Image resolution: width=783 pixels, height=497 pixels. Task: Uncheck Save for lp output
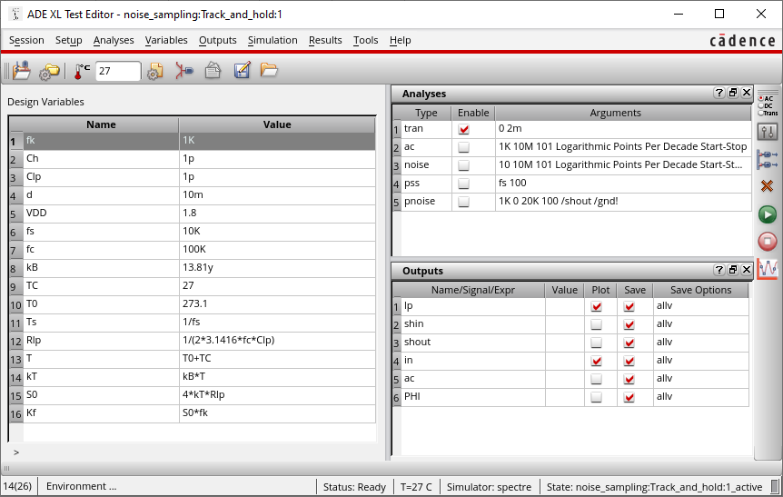point(629,306)
